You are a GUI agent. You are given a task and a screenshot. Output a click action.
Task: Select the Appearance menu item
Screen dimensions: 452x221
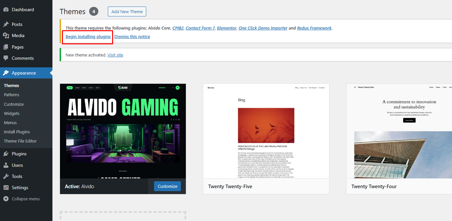click(x=26, y=73)
